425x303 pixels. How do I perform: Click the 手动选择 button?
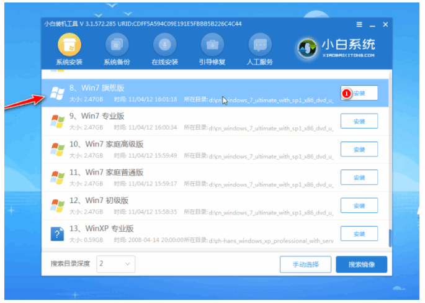(x=305, y=265)
